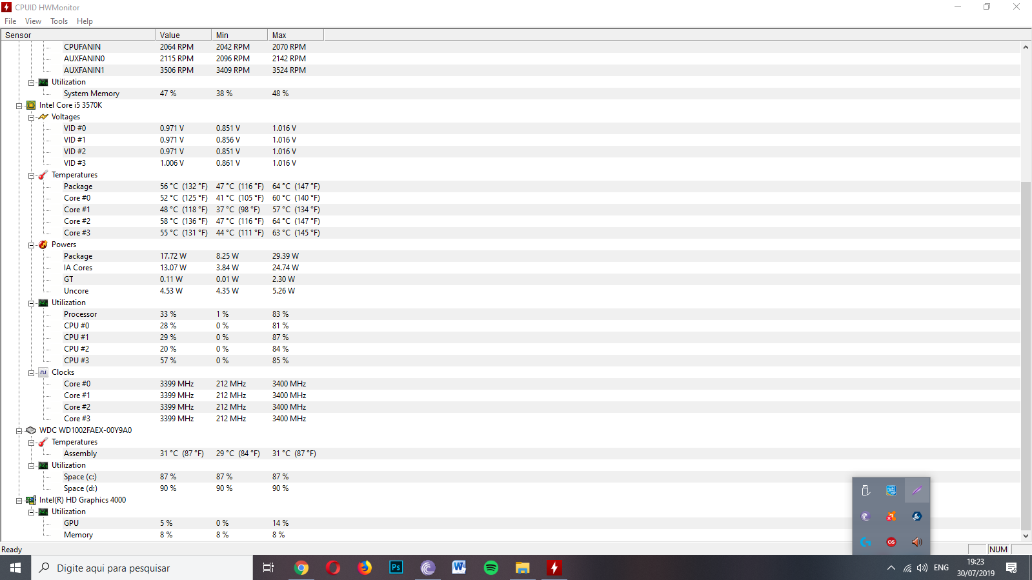Select the Core #2 temperature row
The height and width of the screenshot is (580, 1032).
(x=511, y=221)
